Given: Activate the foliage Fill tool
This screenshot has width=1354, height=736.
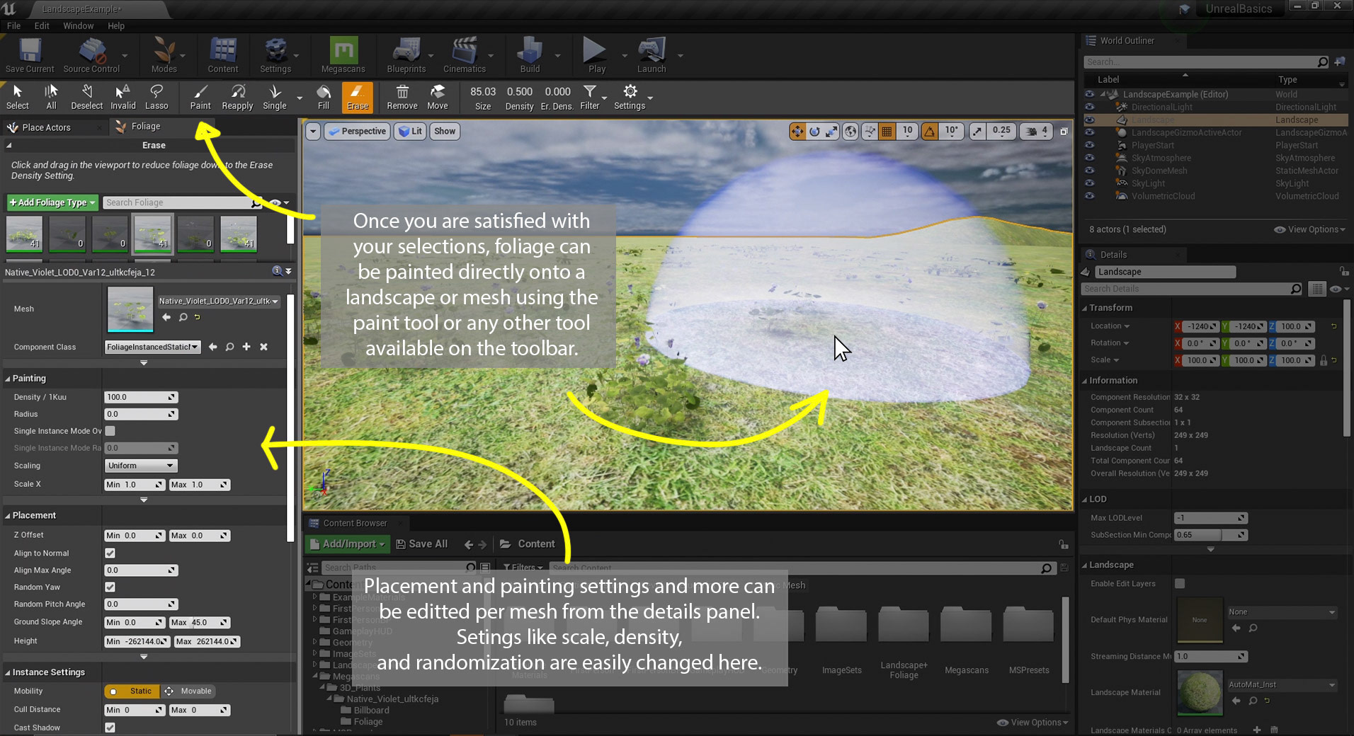Looking at the screenshot, I should click(324, 98).
